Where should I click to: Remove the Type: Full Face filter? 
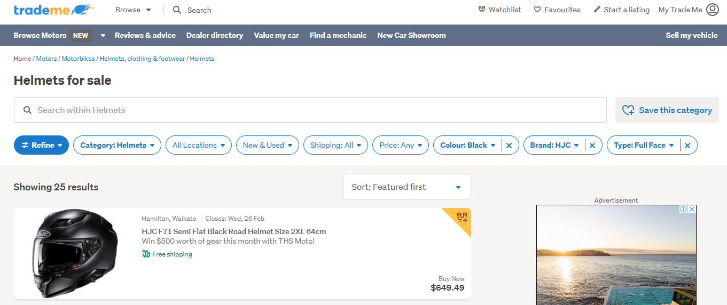coord(687,145)
